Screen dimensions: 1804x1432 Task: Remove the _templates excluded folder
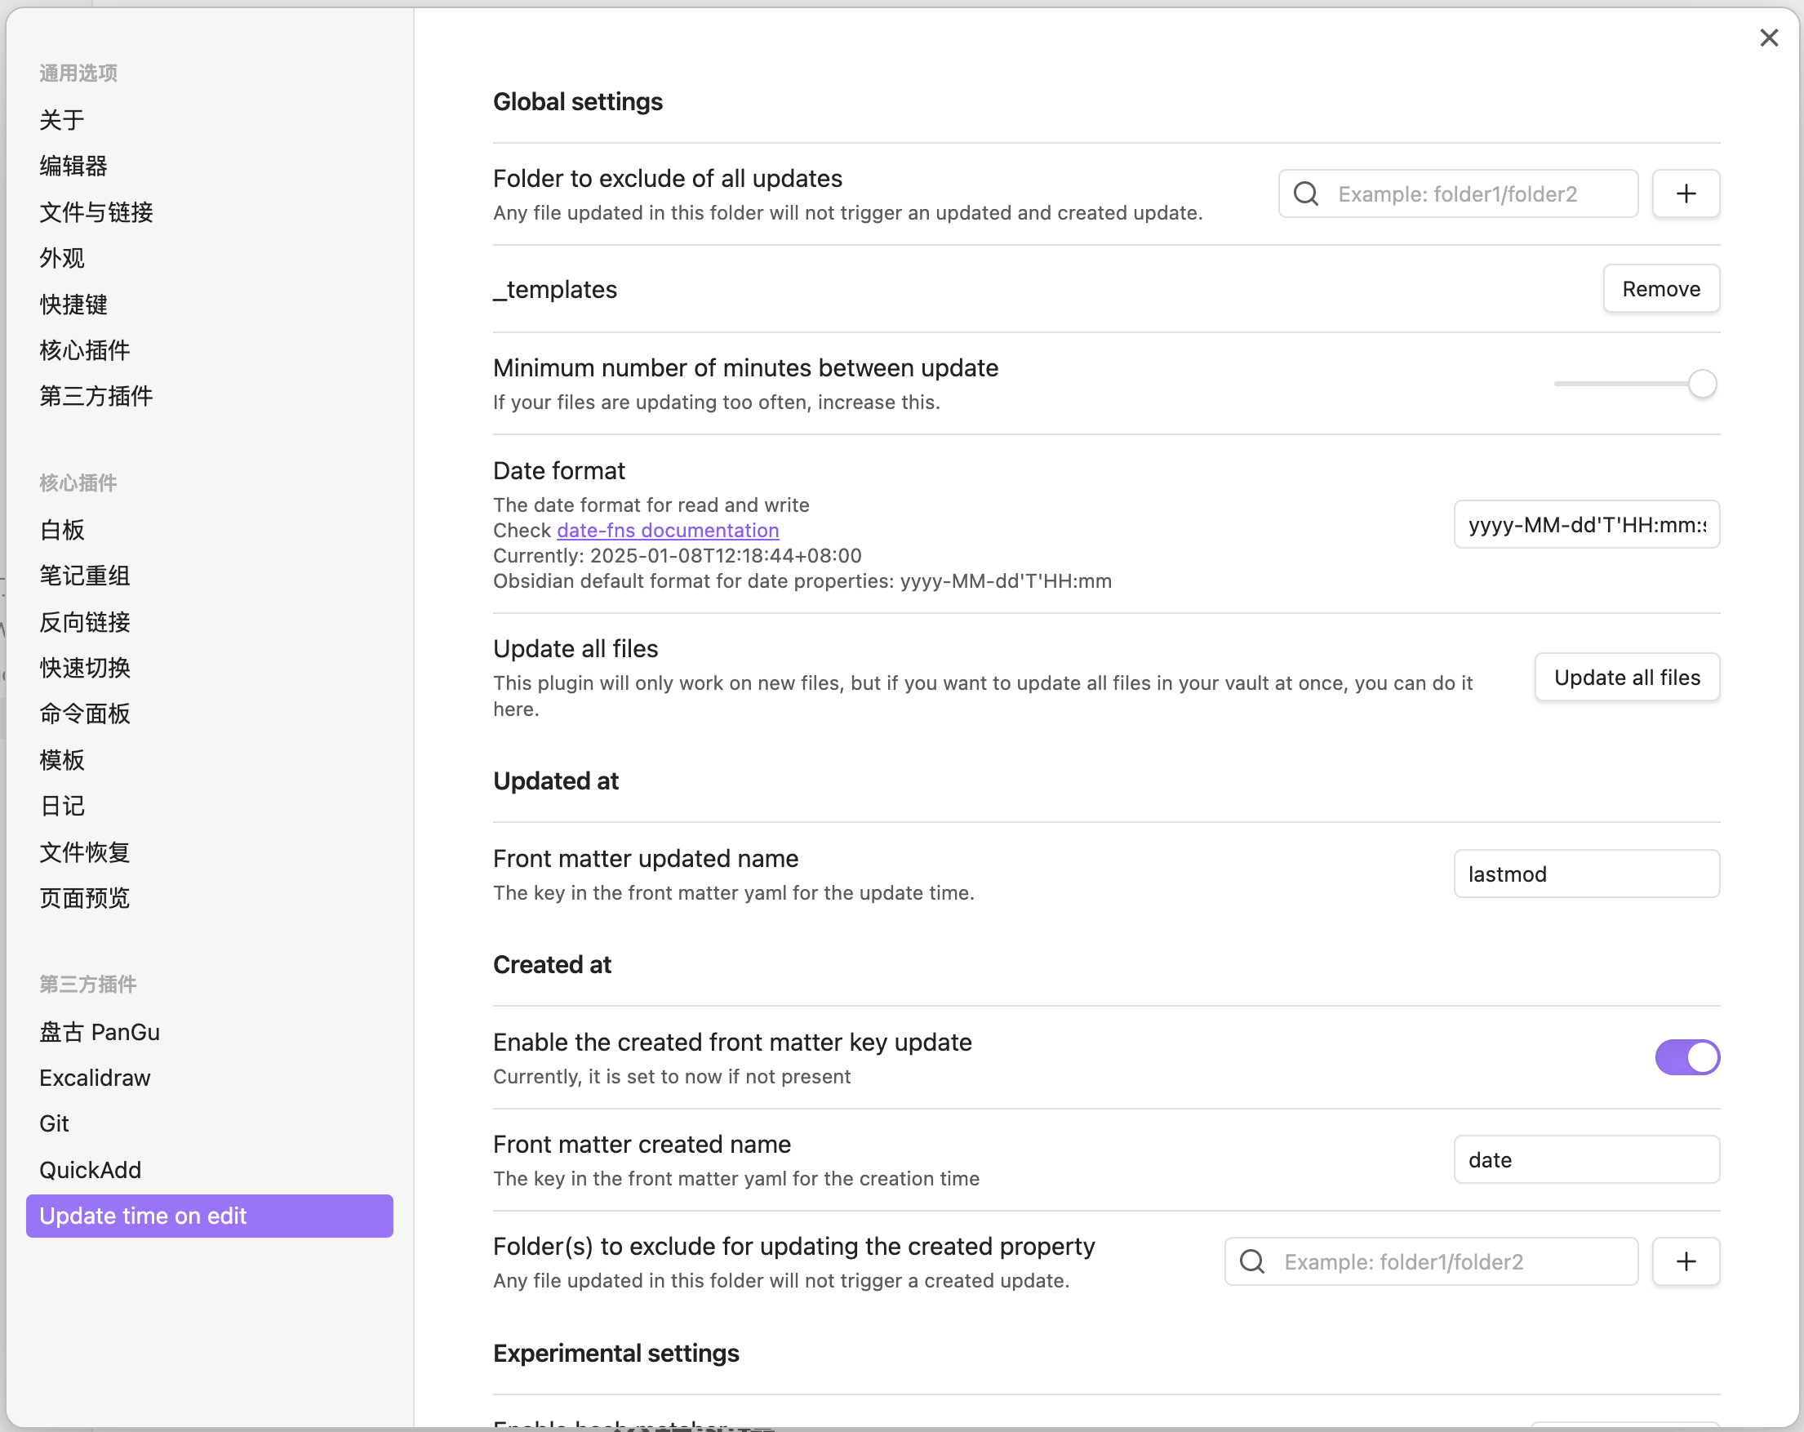(1660, 289)
